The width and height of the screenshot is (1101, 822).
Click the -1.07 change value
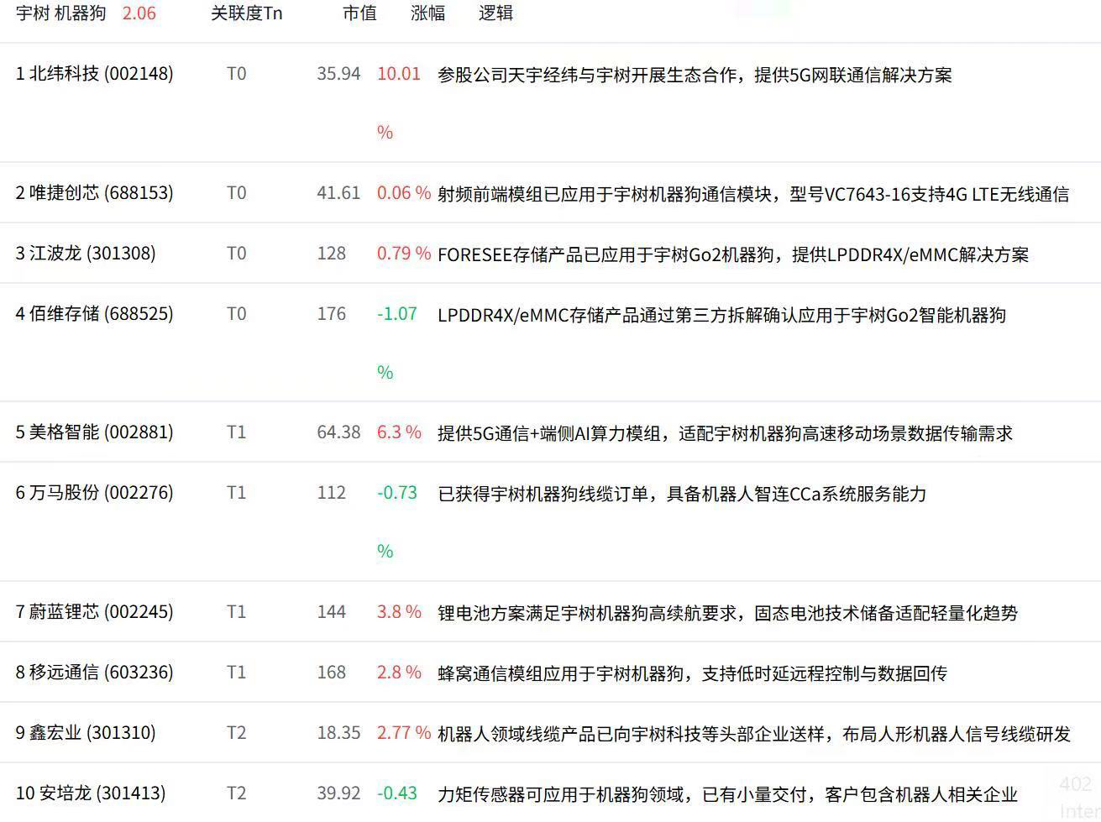tap(397, 314)
